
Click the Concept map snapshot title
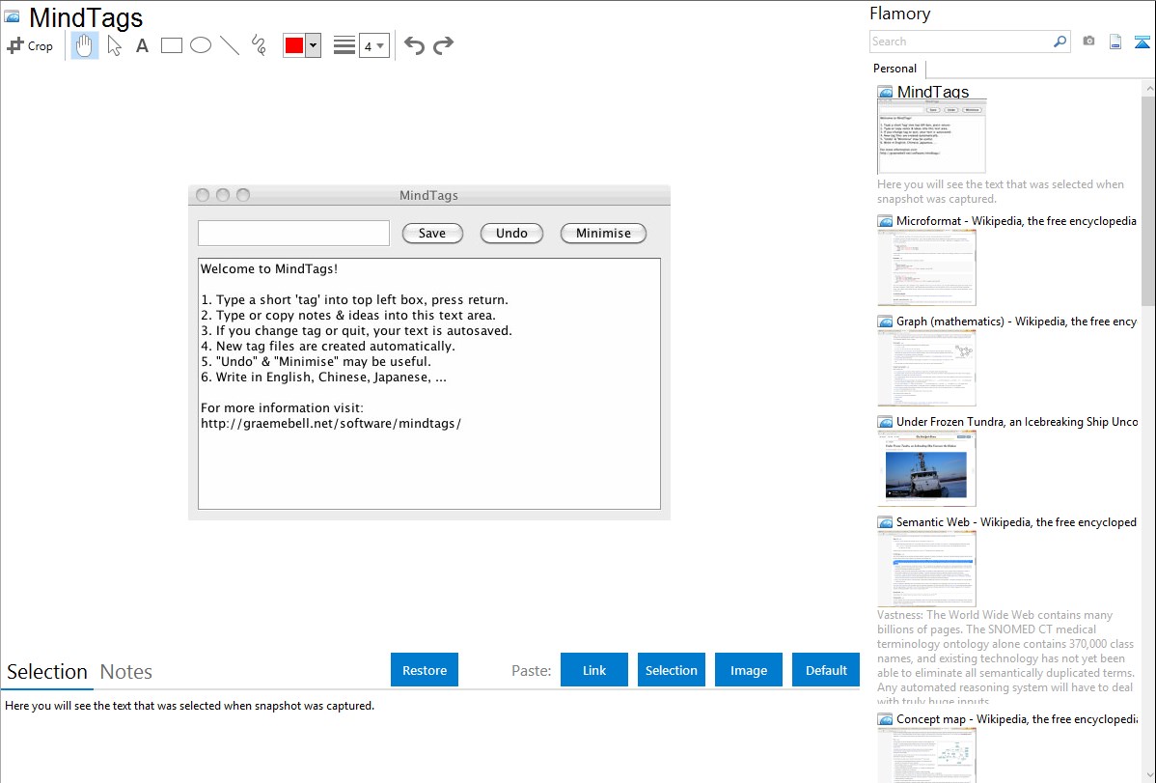[1017, 718]
